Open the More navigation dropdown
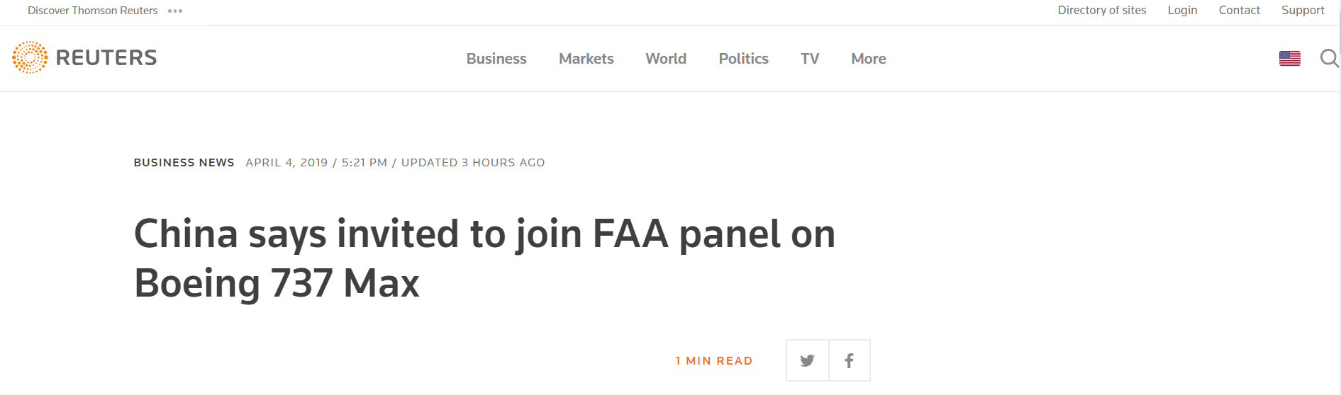This screenshot has height=395, width=1341. click(868, 59)
